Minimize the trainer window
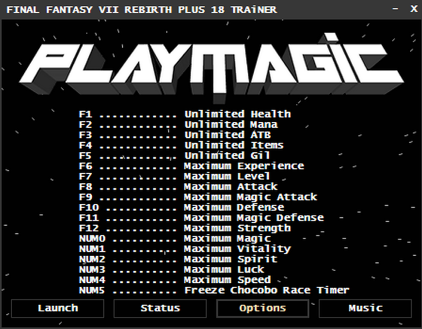The width and height of the screenshot is (422, 329). [395, 9]
